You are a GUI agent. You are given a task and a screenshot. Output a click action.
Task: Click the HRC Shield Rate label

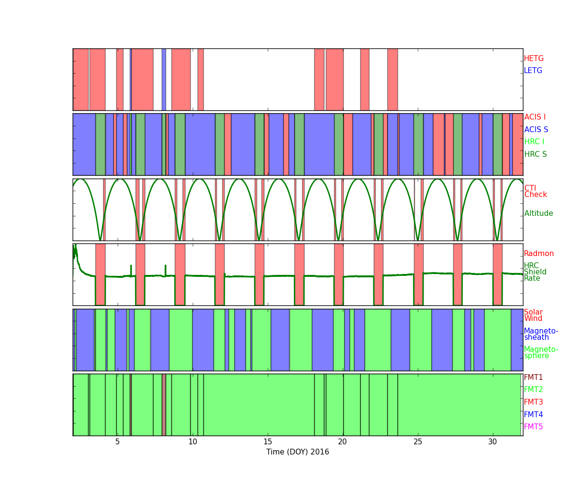(535, 272)
